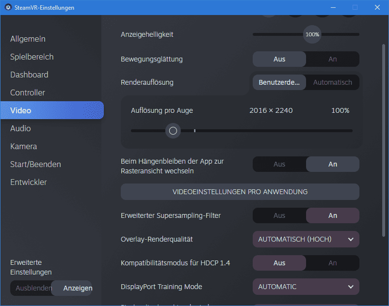Turn on Rasteransicht switching on app hang

[333, 164]
